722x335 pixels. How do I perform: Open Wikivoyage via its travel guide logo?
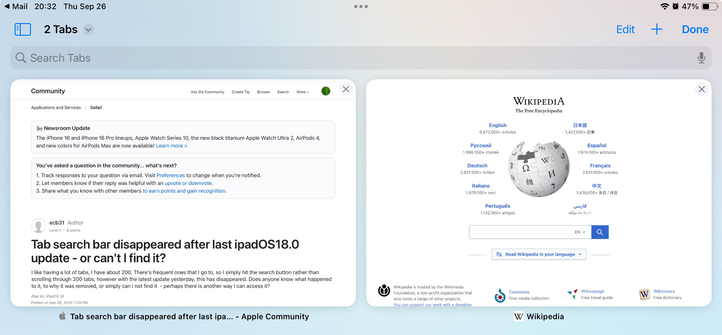click(572, 294)
